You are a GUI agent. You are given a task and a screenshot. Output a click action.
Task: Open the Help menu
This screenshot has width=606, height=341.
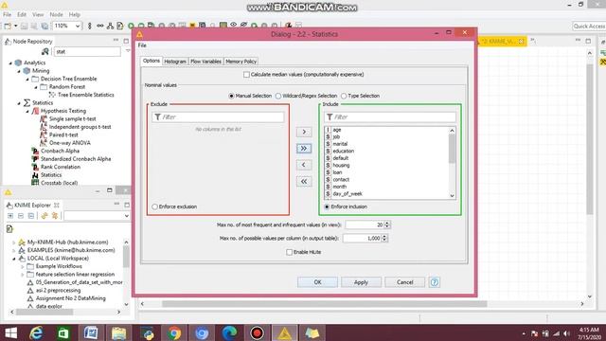tap(74, 15)
